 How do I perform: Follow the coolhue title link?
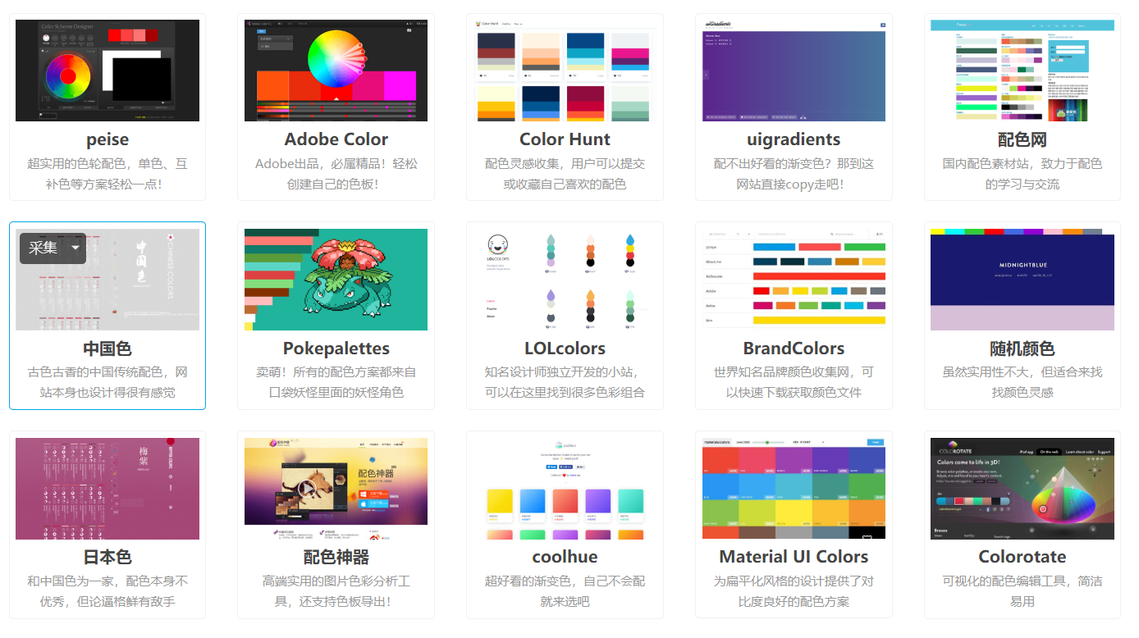[565, 557]
